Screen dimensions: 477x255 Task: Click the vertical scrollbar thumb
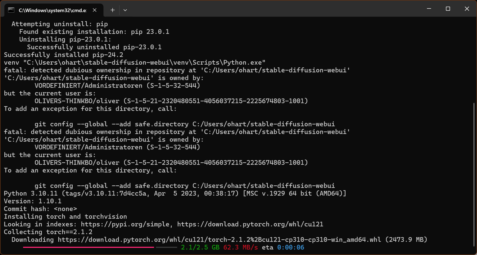[x=474, y=173]
